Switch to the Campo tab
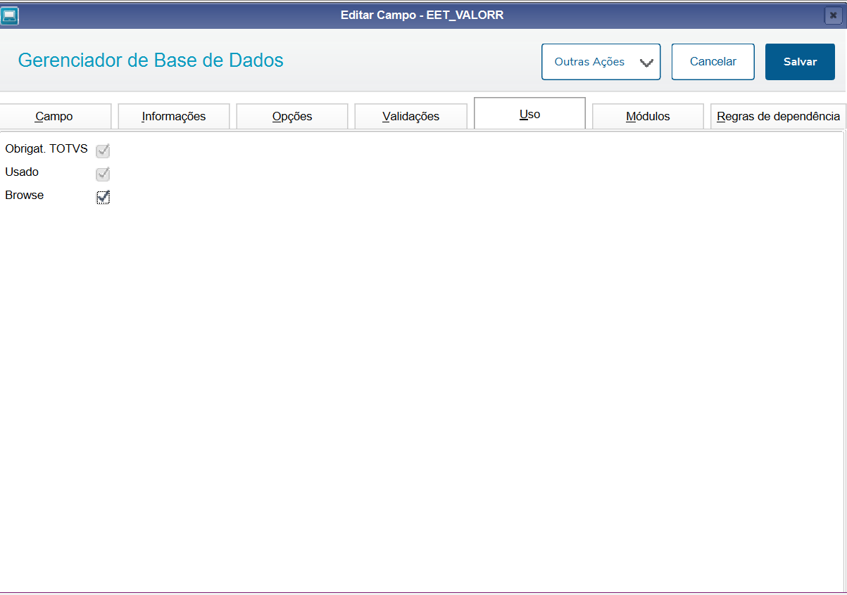 click(x=54, y=116)
